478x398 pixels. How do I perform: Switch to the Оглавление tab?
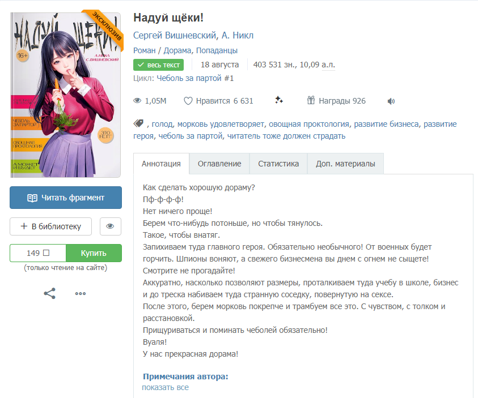click(219, 164)
